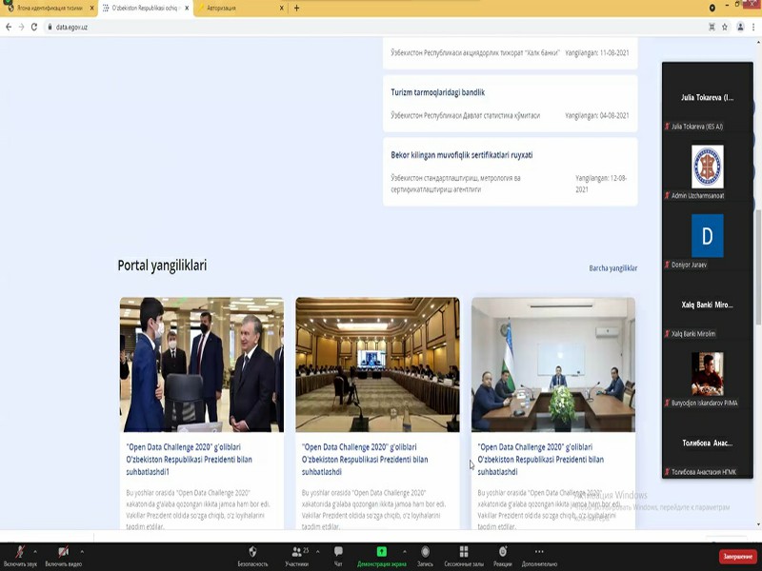Screen dimensions: 762x571
Task: Open conference room news thumbnail image
Action: [377, 364]
